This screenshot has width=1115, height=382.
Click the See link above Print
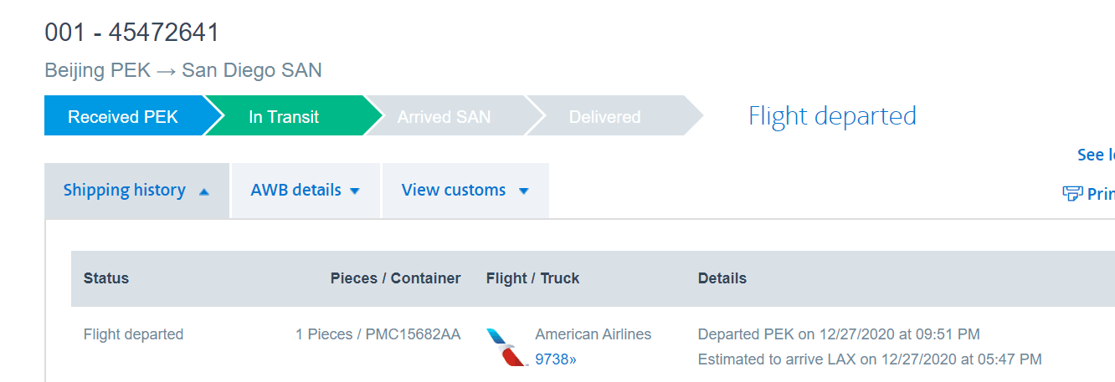coord(1095,155)
